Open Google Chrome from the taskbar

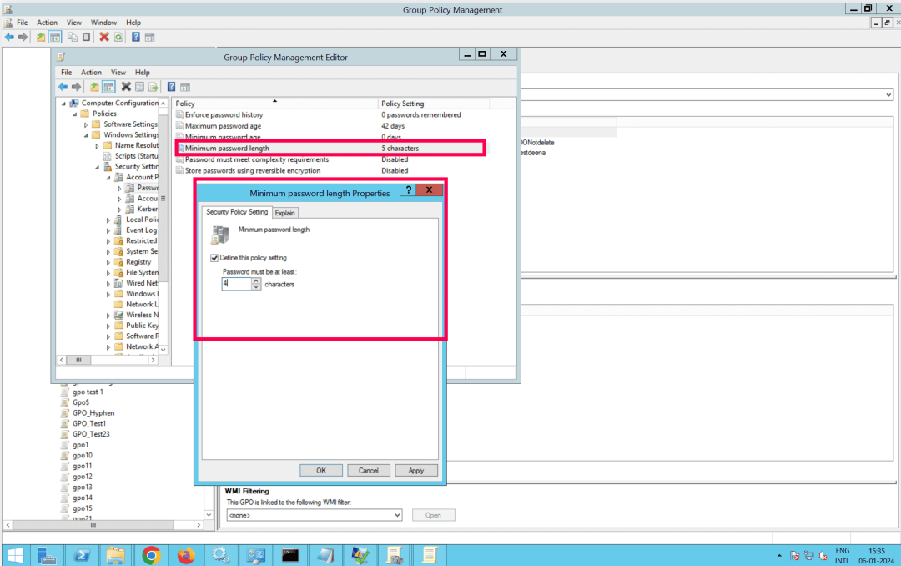(151, 555)
